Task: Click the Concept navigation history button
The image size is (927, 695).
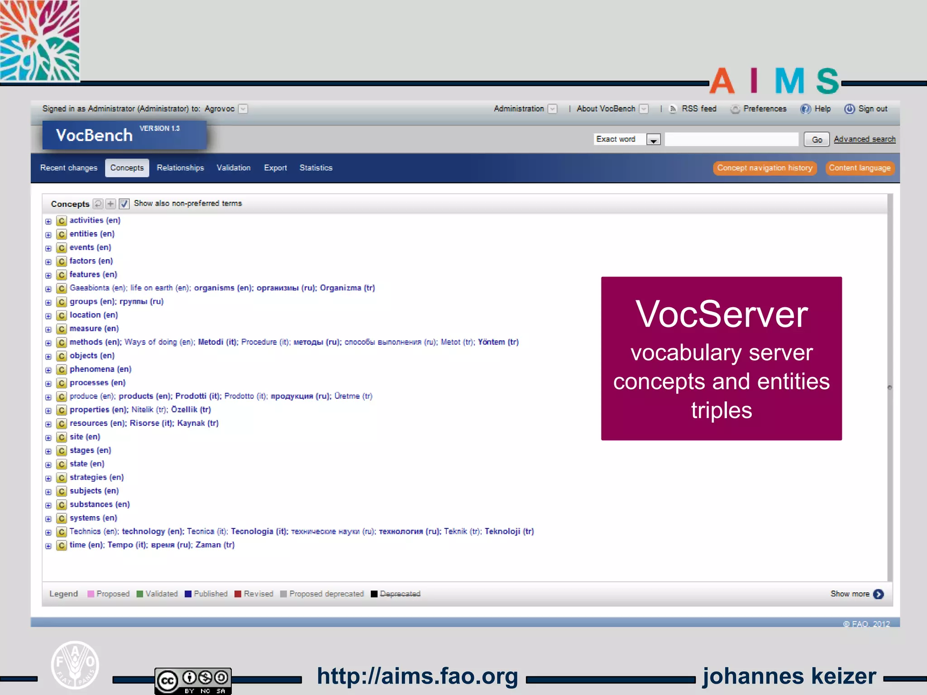Action: tap(765, 168)
